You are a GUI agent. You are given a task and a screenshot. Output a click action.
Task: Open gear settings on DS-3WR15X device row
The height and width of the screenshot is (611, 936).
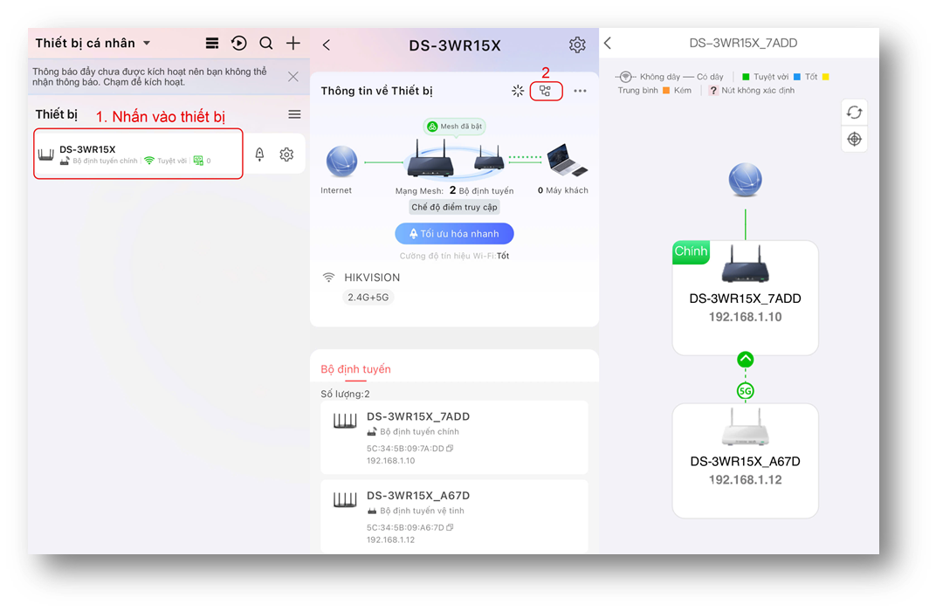coord(286,154)
